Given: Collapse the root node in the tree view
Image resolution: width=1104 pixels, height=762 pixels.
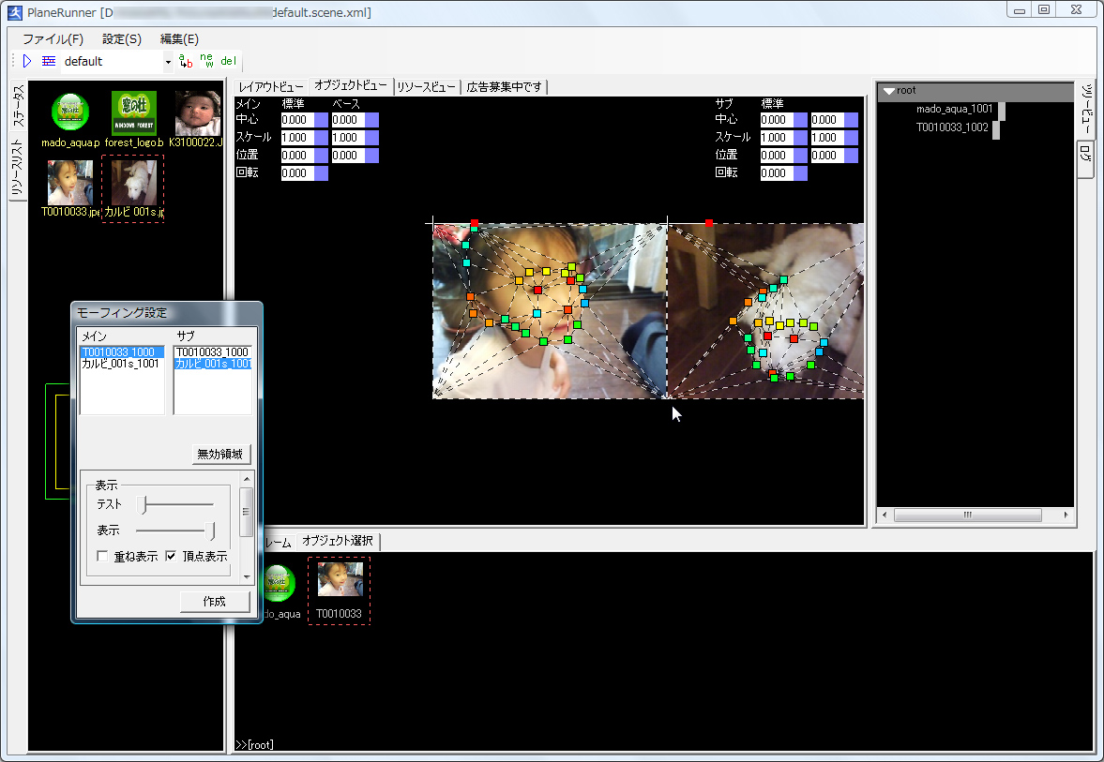Looking at the screenshot, I should click(889, 89).
